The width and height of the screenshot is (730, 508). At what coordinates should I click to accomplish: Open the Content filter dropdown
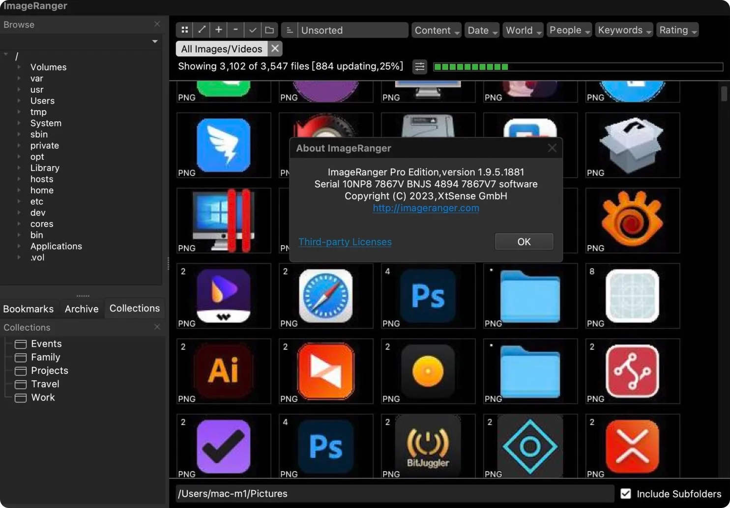437,30
